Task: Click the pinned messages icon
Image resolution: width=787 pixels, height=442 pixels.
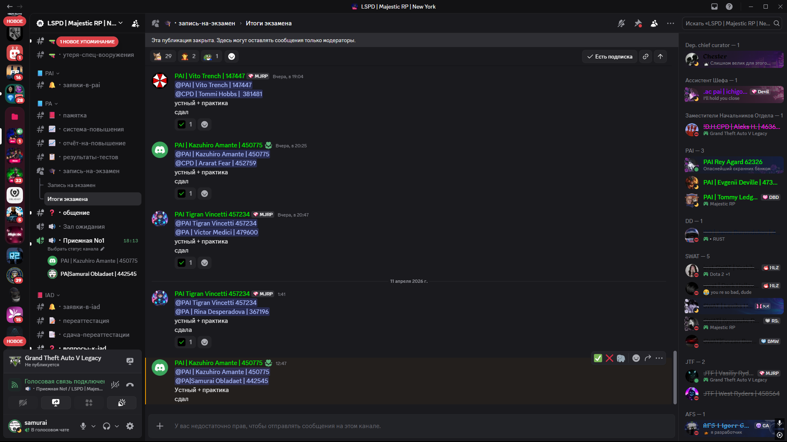Action: tap(638, 23)
